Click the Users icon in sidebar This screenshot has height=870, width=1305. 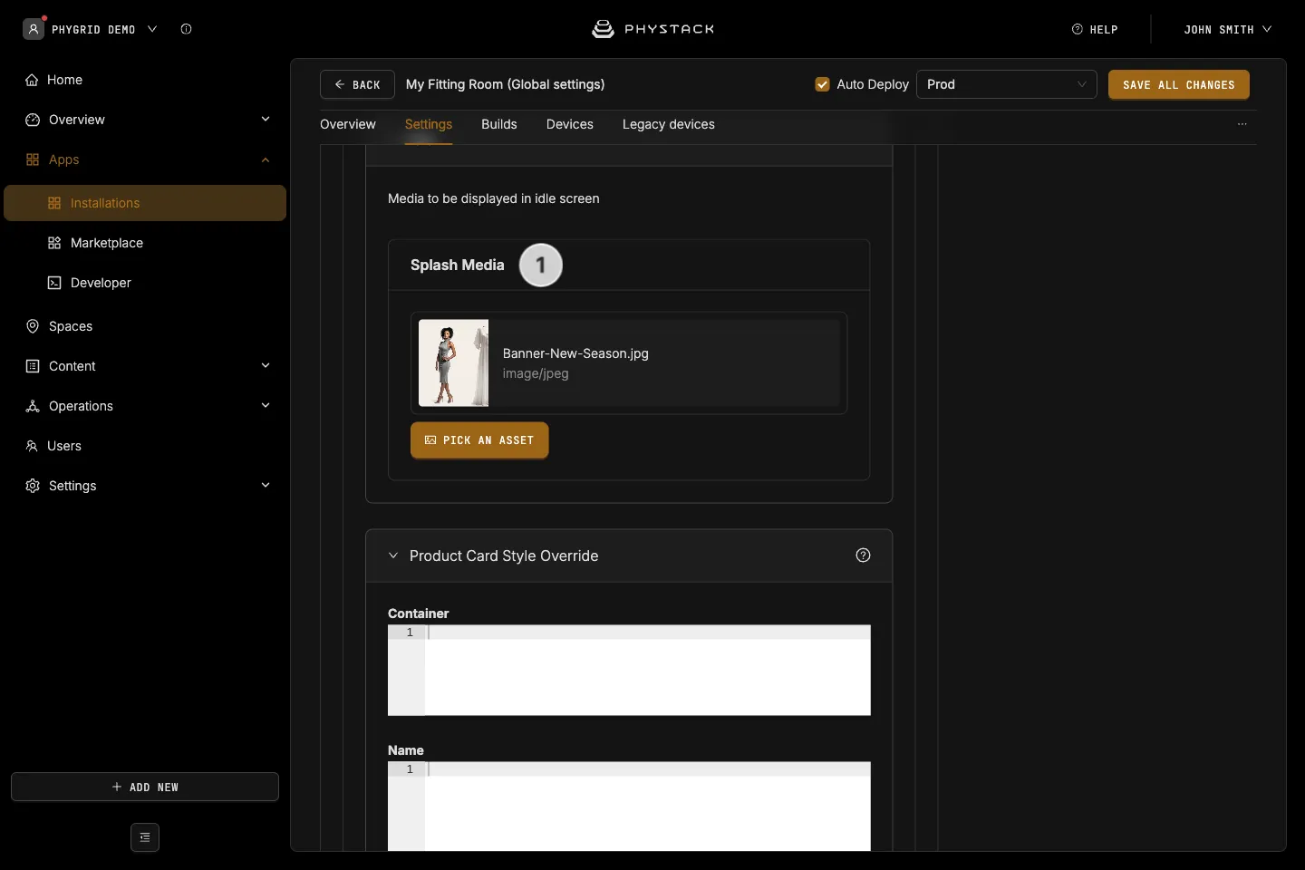[32, 446]
